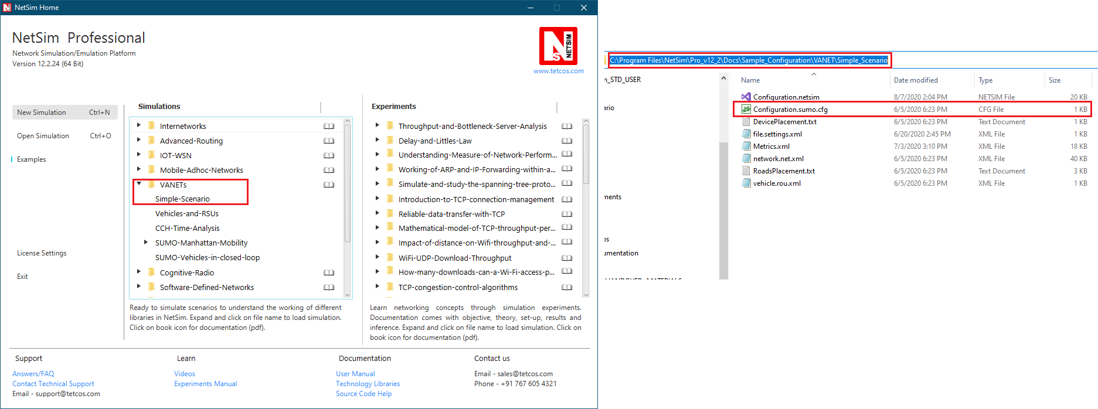Expand the WiFi-UDP-Download-Throughput experiment
This screenshot has width=1098, height=409.
click(377, 257)
